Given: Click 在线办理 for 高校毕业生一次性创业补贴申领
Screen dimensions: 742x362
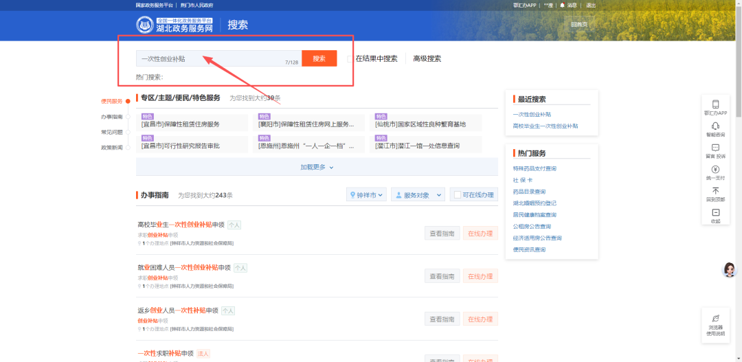Looking at the screenshot, I should pos(480,234).
